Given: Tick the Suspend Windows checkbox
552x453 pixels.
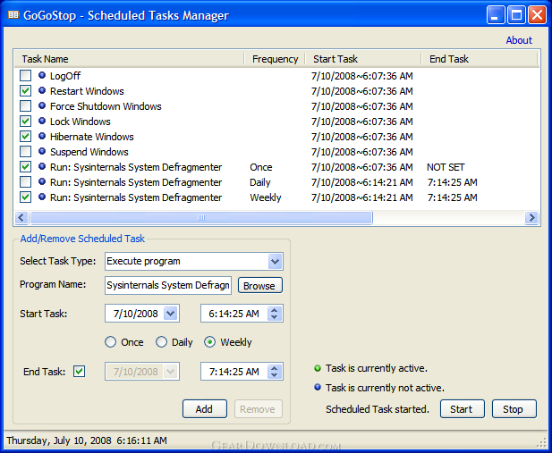Looking at the screenshot, I should [x=25, y=152].
